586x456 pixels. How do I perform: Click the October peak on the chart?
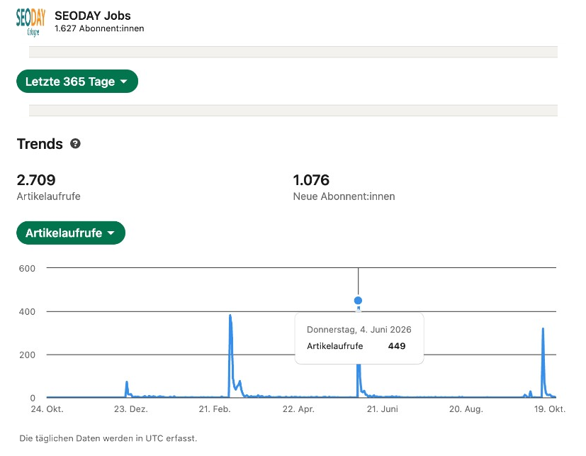(x=543, y=330)
